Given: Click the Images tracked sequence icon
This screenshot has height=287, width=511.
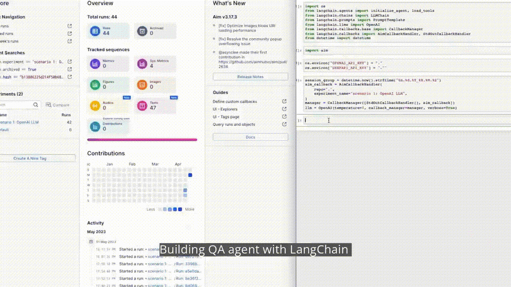Looking at the screenshot, I should click(x=142, y=85).
